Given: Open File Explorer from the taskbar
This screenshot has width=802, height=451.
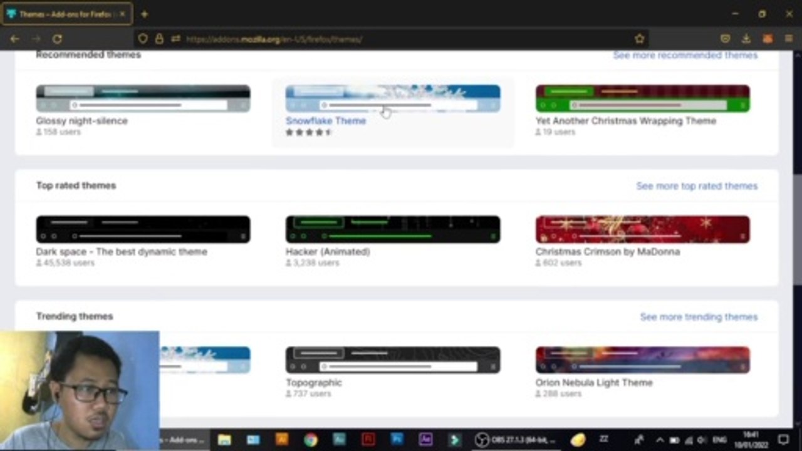Looking at the screenshot, I should point(224,440).
